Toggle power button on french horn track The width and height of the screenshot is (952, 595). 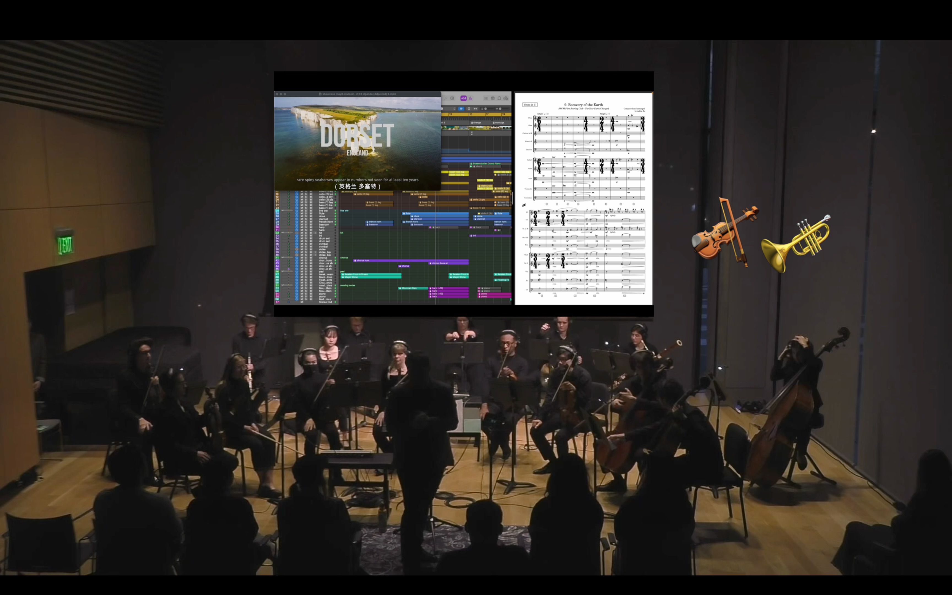297,222
